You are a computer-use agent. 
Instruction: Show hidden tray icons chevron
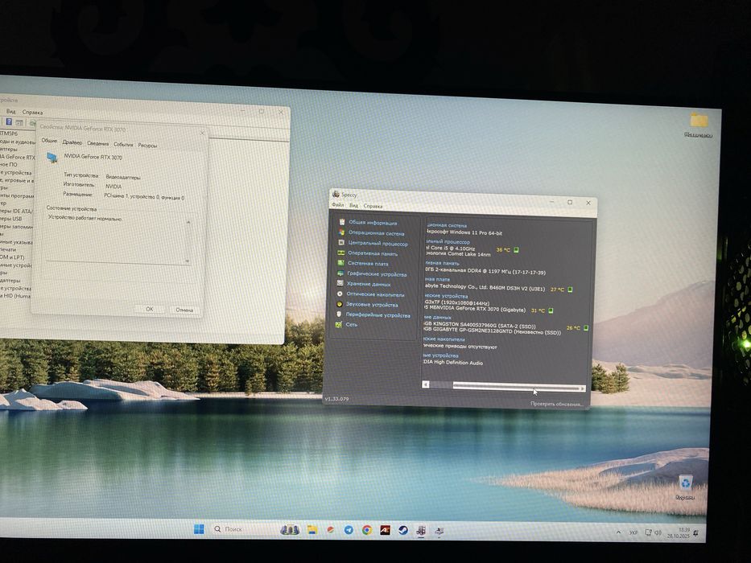pos(618,532)
